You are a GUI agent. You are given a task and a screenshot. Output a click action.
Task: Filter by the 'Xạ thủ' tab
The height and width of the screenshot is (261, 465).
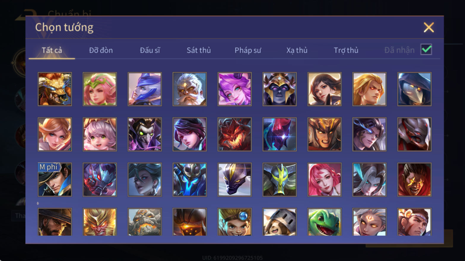pyautogui.click(x=297, y=50)
